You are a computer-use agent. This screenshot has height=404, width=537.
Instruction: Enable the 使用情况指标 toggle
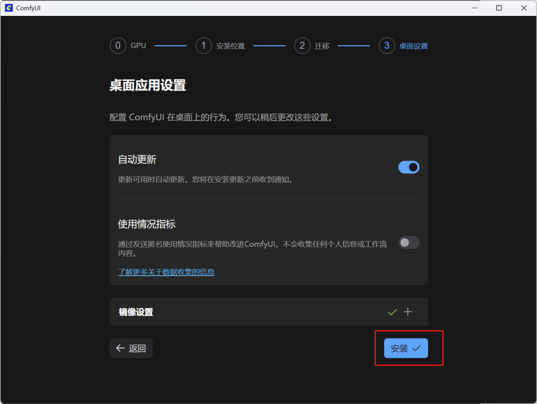(x=409, y=242)
